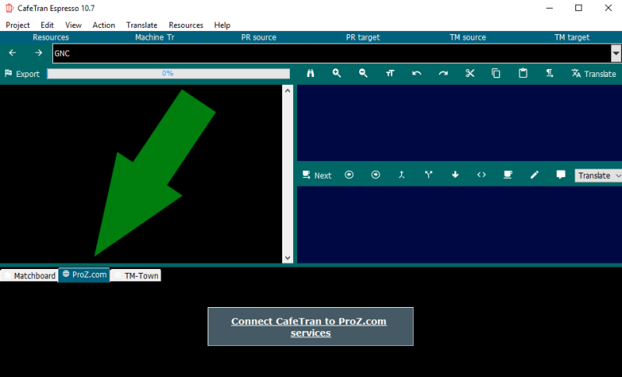
Task: Click the clipboard paste icon
Action: tap(522, 73)
